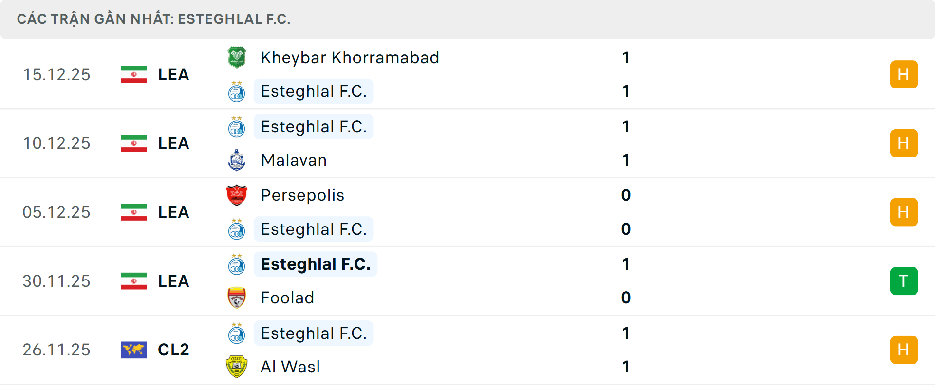Open the Al Wasl team link
Viewport: 935px width, 385px height.
click(x=290, y=367)
